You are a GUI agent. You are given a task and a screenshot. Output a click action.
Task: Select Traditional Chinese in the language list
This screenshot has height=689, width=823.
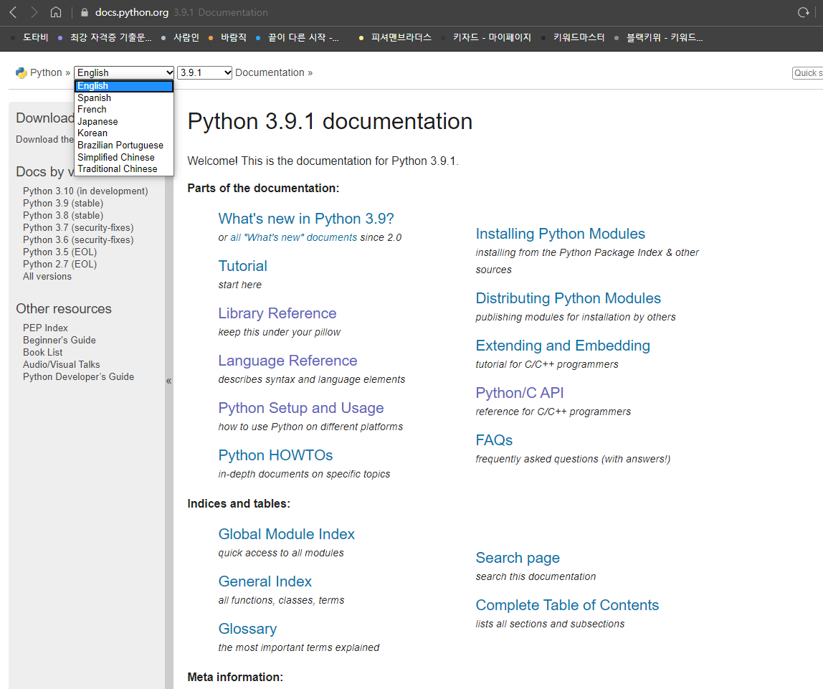click(124, 169)
